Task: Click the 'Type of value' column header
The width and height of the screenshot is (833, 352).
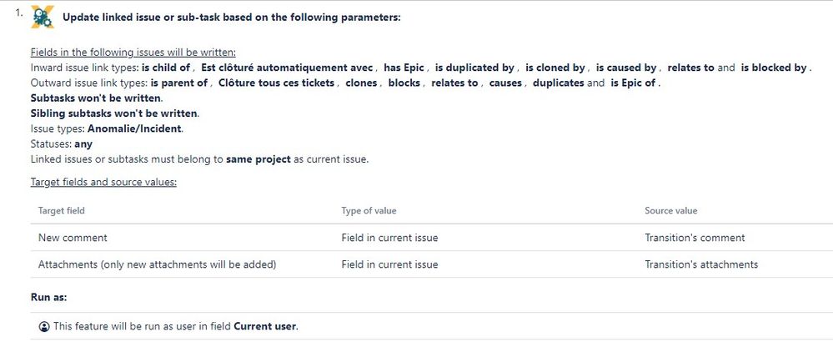Action: click(369, 210)
